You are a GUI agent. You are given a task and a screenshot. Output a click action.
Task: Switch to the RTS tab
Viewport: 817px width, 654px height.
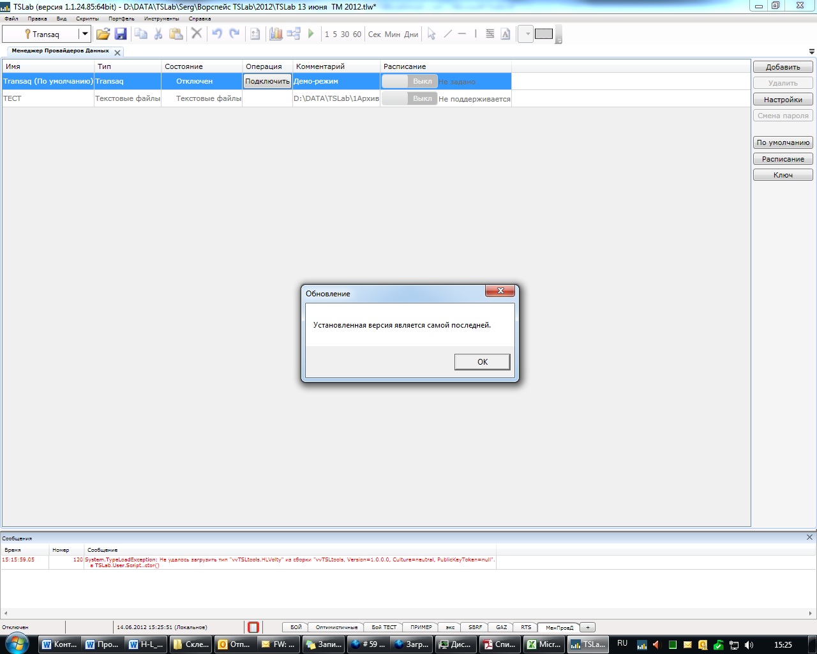click(x=526, y=627)
